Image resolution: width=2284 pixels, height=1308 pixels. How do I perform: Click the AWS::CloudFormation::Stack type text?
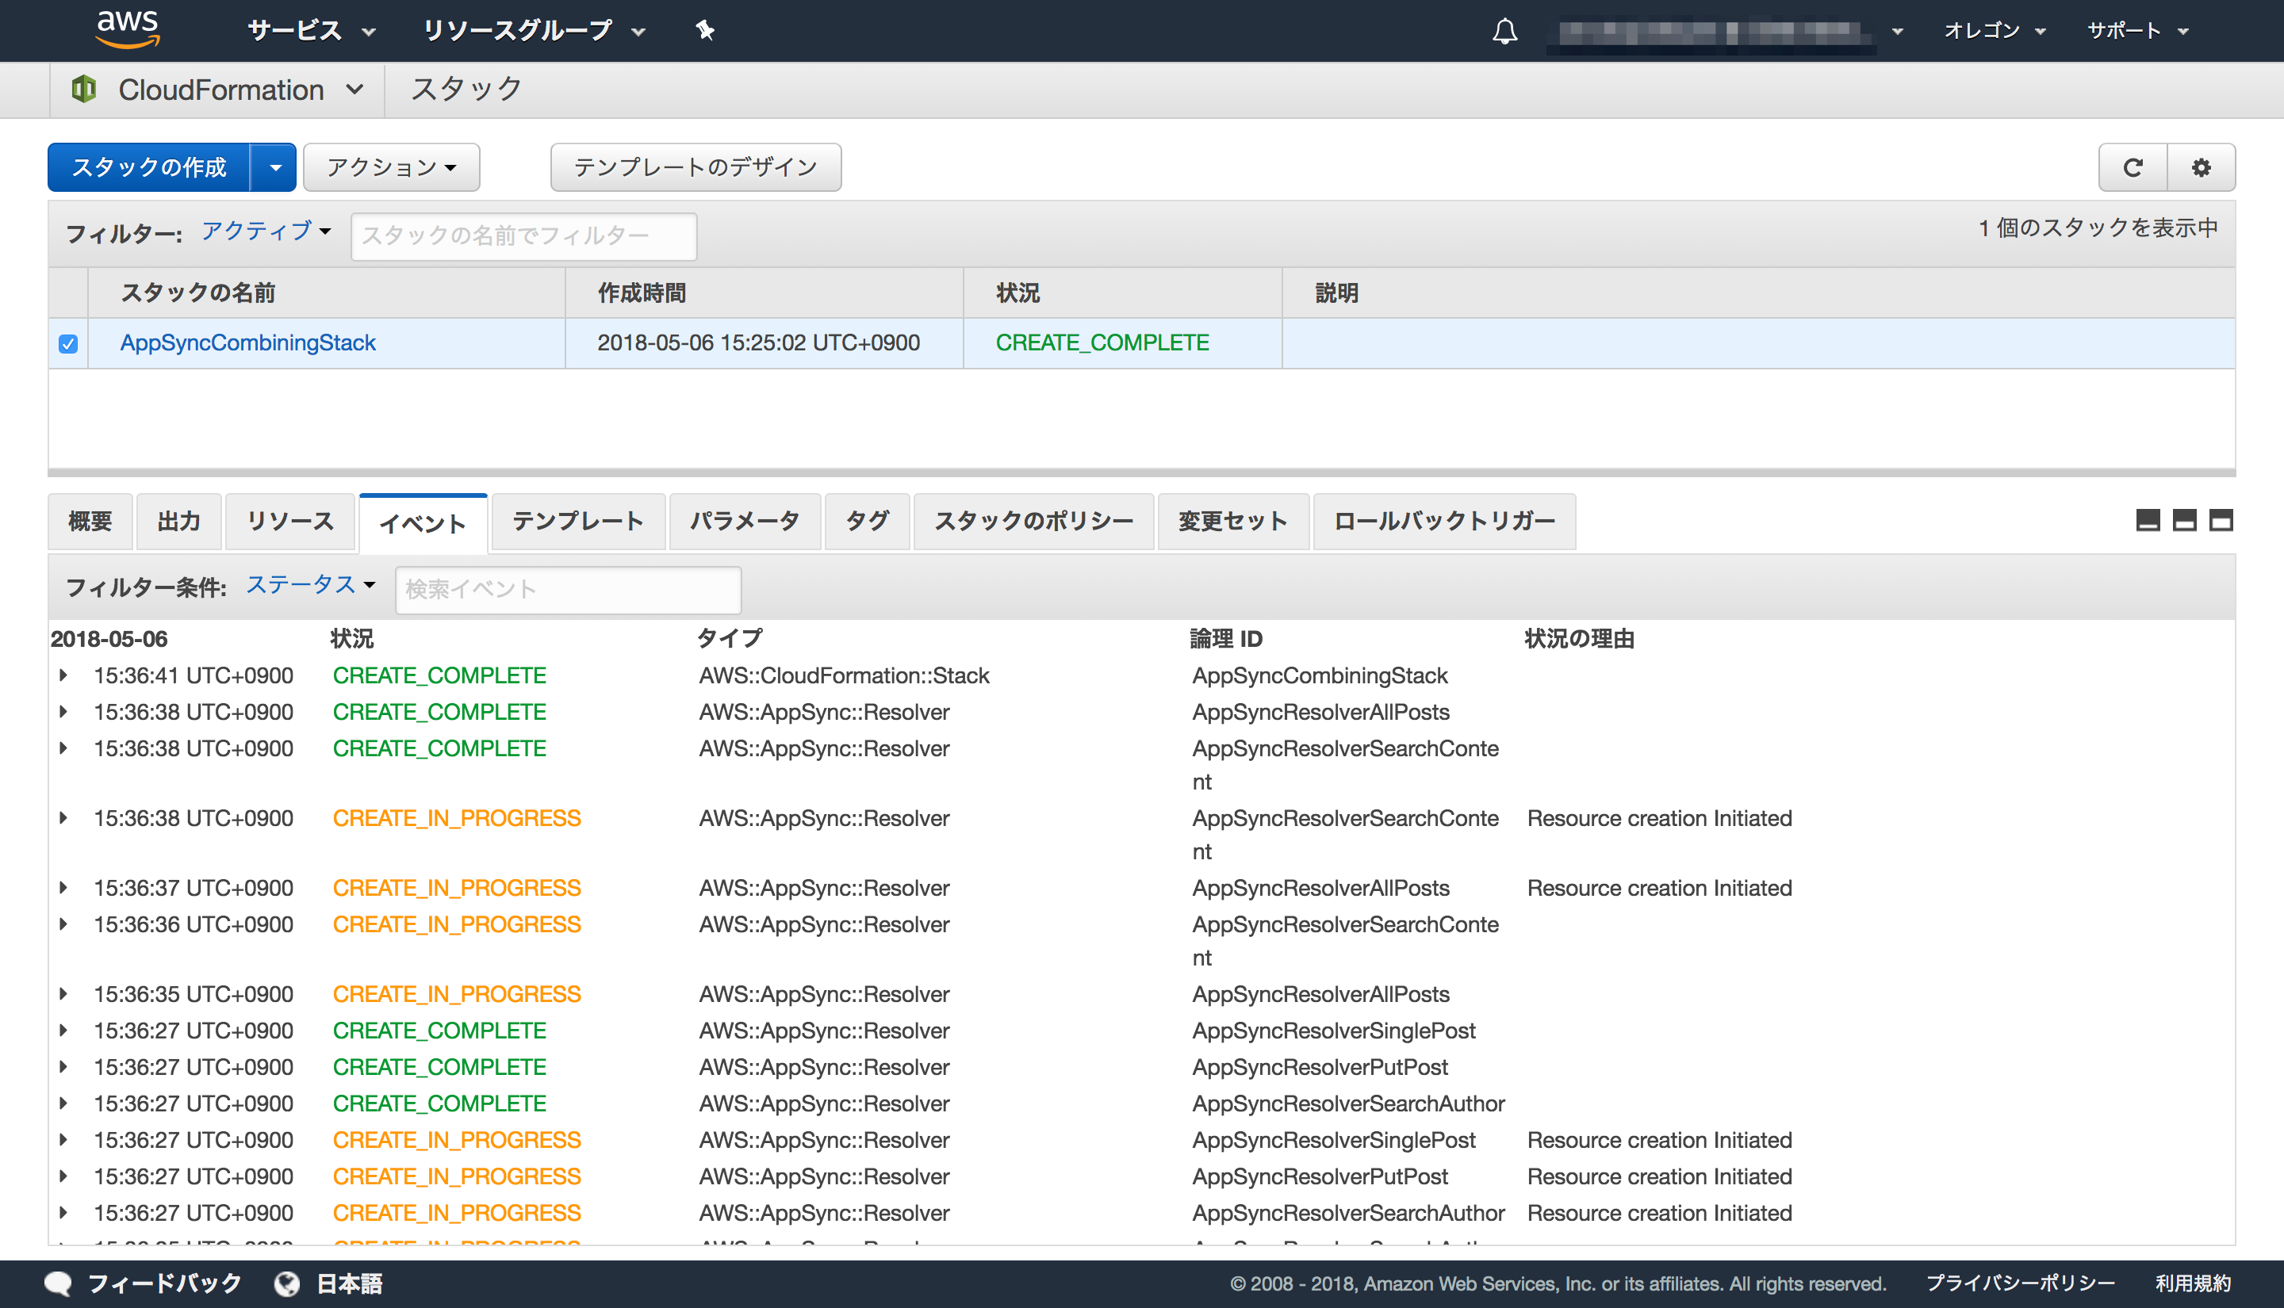pyautogui.click(x=844, y=675)
